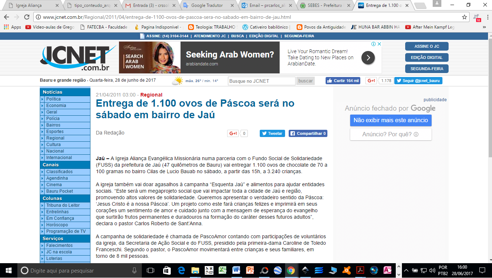Click the Cortana microphone icon
The image size is (492, 278).
pyautogui.click(x=134, y=270)
